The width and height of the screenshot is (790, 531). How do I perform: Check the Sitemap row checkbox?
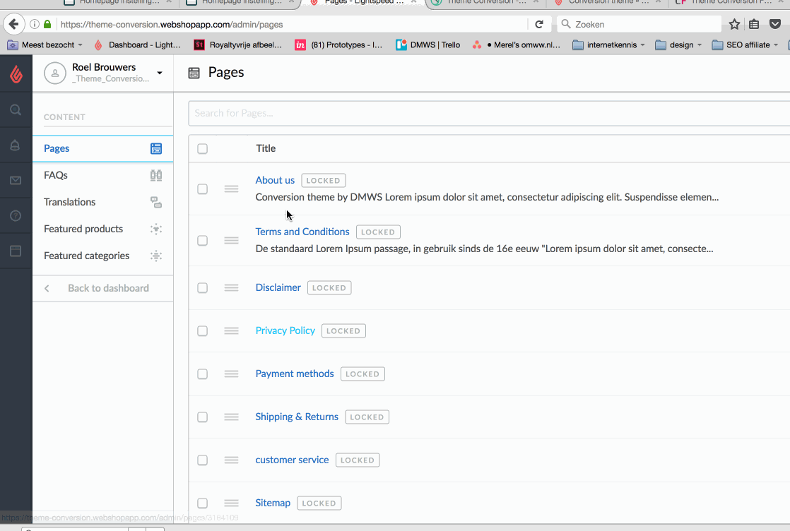(203, 503)
